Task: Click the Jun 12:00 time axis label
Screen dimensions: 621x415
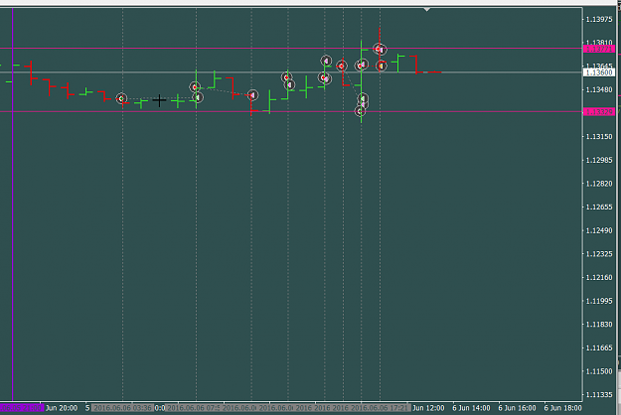Action: [x=428, y=408]
